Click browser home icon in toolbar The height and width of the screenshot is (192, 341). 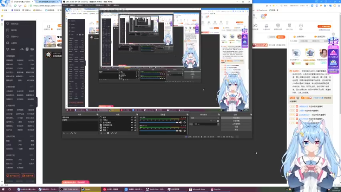tap(25, 6)
